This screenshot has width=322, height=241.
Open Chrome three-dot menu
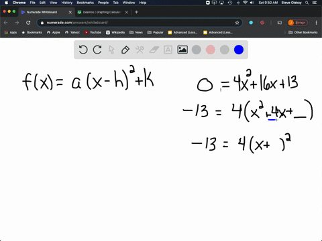click(316, 23)
